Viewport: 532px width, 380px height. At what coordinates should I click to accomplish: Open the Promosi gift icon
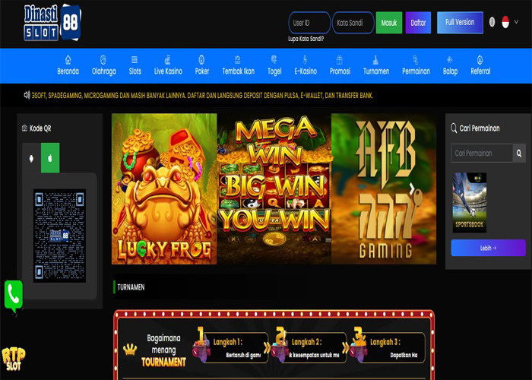340,60
